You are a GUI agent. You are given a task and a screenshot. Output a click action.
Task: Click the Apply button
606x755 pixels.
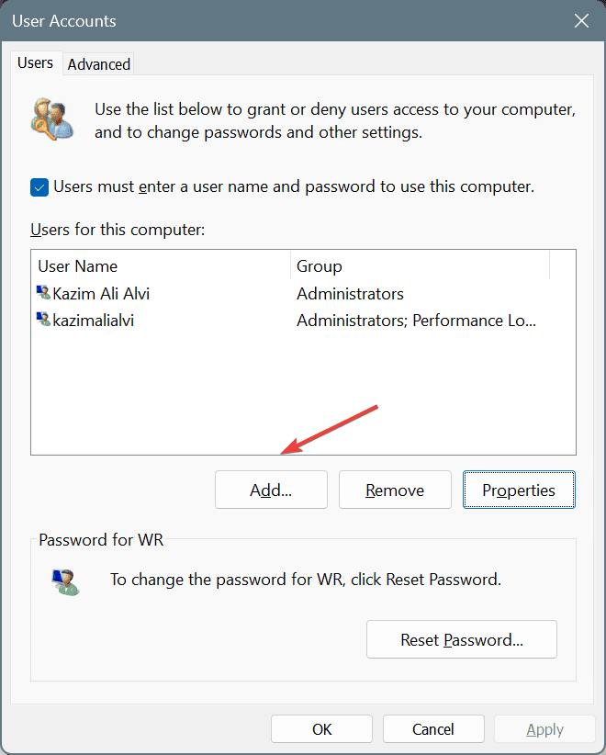pyautogui.click(x=544, y=729)
